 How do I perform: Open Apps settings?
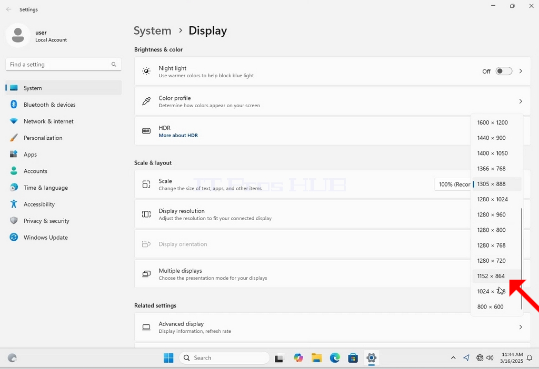coord(64,155)
